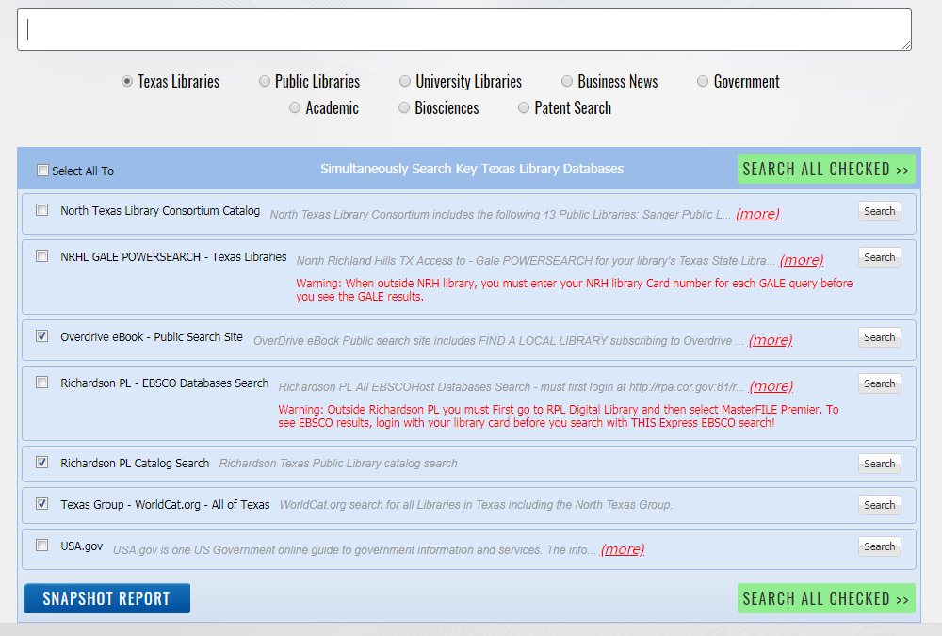Check Richardson PL EBSCO Databases Search
The image size is (942, 636).
(42, 383)
